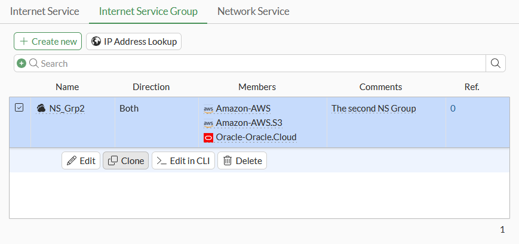Switch to the Internet Service tab
The width and height of the screenshot is (519, 244).
pyautogui.click(x=44, y=11)
